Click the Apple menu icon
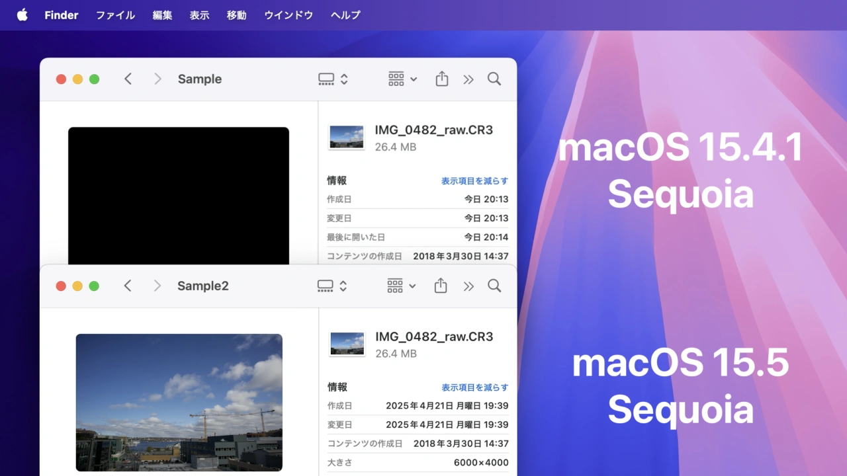The width and height of the screenshot is (847, 476). click(x=22, y=15)
